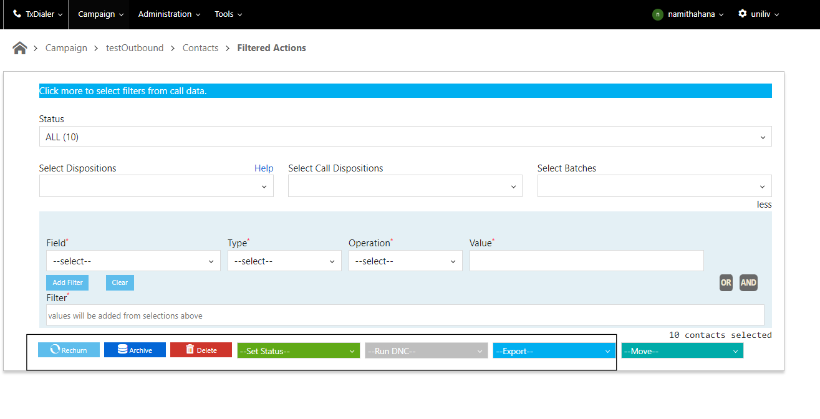Open the Administration menu
Image resolution: width=820 pixels, height=419 pixels.
click(x=169, y=14)
